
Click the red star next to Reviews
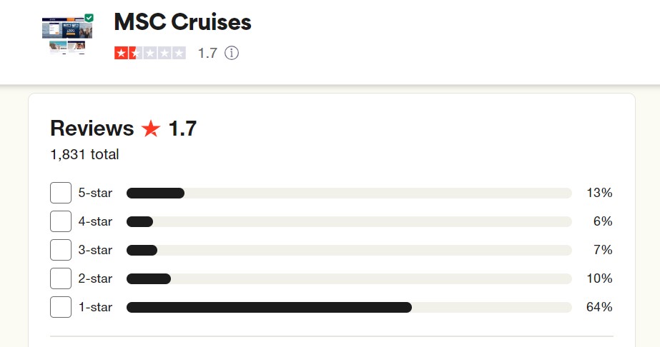coord(151,129)
